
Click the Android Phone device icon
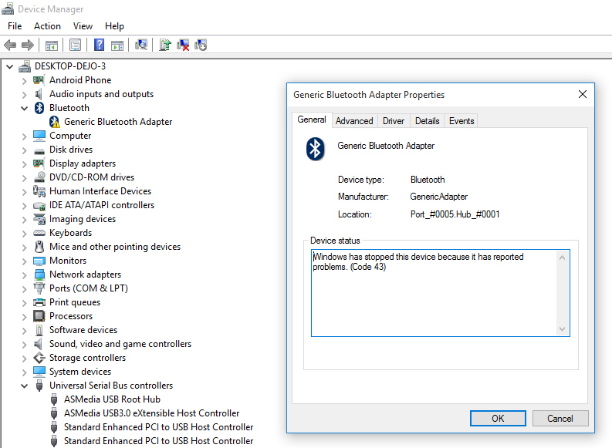coord(39,80)
